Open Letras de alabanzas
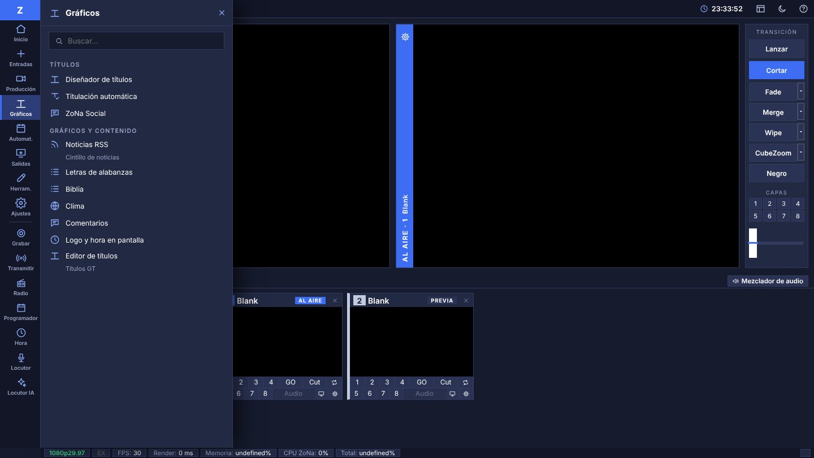The height and width of the screenshot is (458, 814). [x=136, y=172]
